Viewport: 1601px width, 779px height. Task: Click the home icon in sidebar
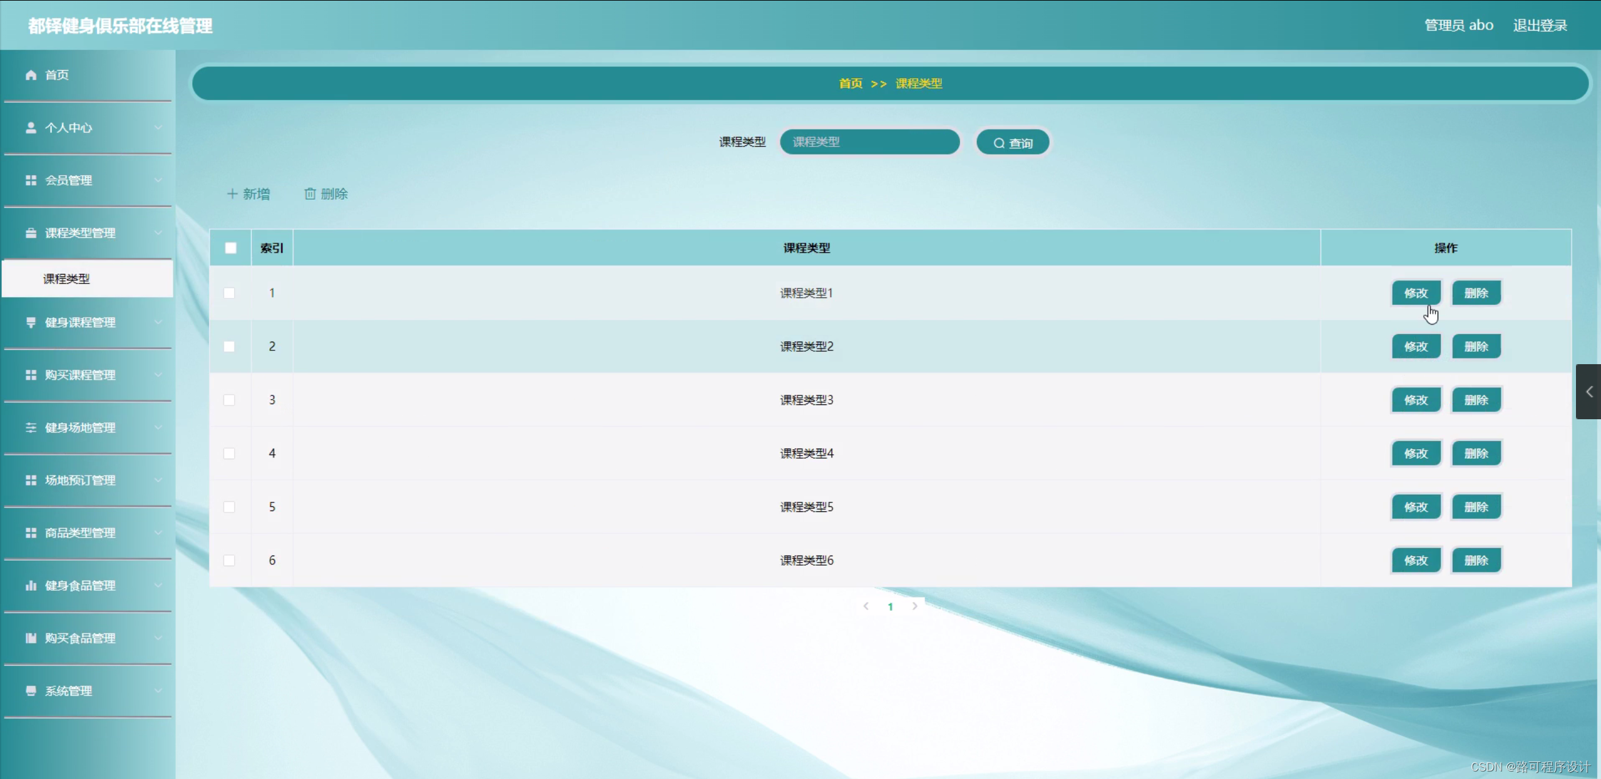tap(31, 75)
